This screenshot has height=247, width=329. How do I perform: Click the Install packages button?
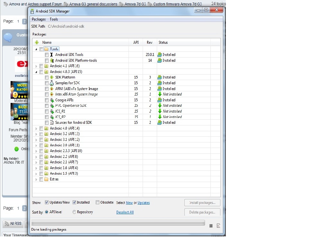202,203
